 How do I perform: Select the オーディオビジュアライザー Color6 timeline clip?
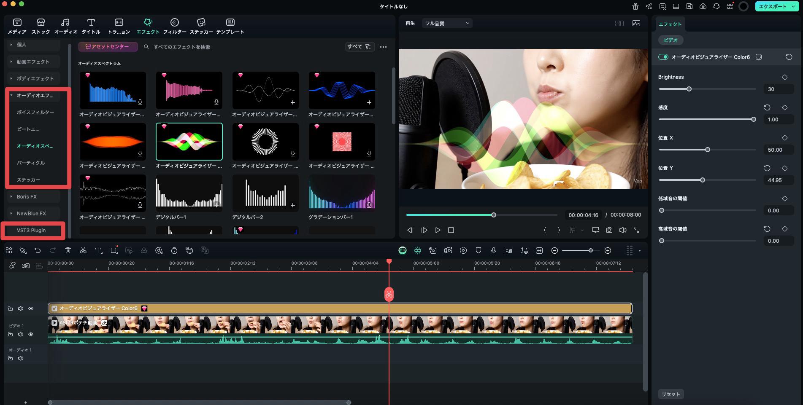tap(340, 308)
